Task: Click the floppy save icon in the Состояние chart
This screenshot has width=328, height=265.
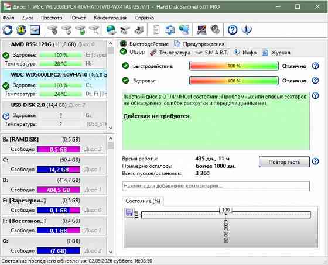Action: point(129,212)
